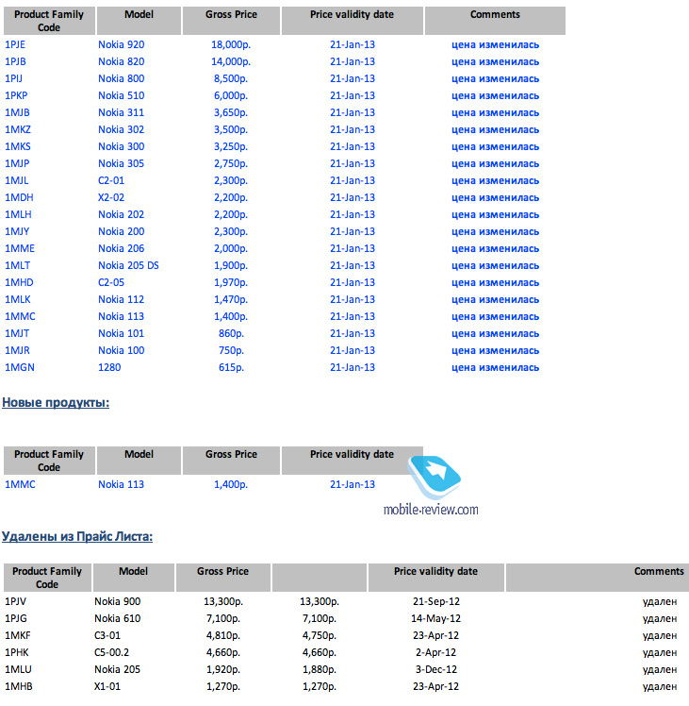Click product code 1MLU
Screen dimensions: 689x706
[18, 669]
